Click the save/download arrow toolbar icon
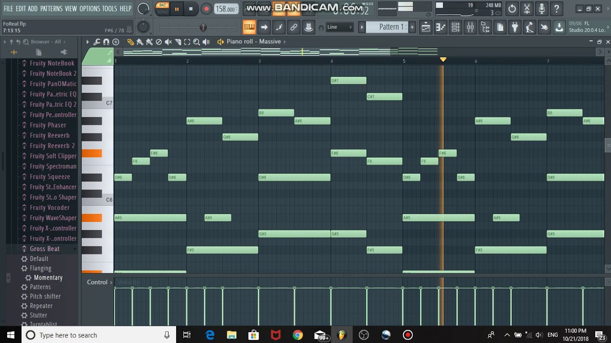 click(x=559, y=27)
